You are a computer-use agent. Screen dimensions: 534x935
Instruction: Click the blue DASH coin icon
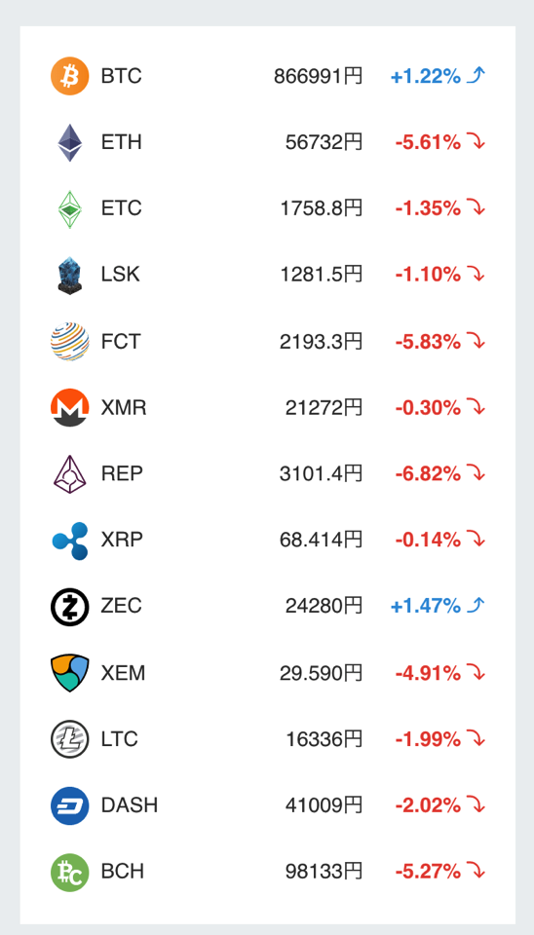click(70, 805)
